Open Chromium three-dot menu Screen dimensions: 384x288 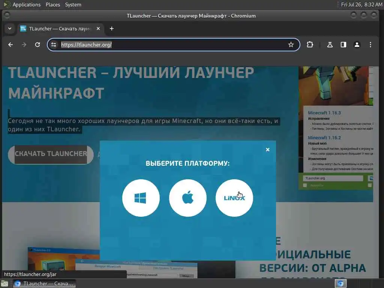tap(370, 45)
